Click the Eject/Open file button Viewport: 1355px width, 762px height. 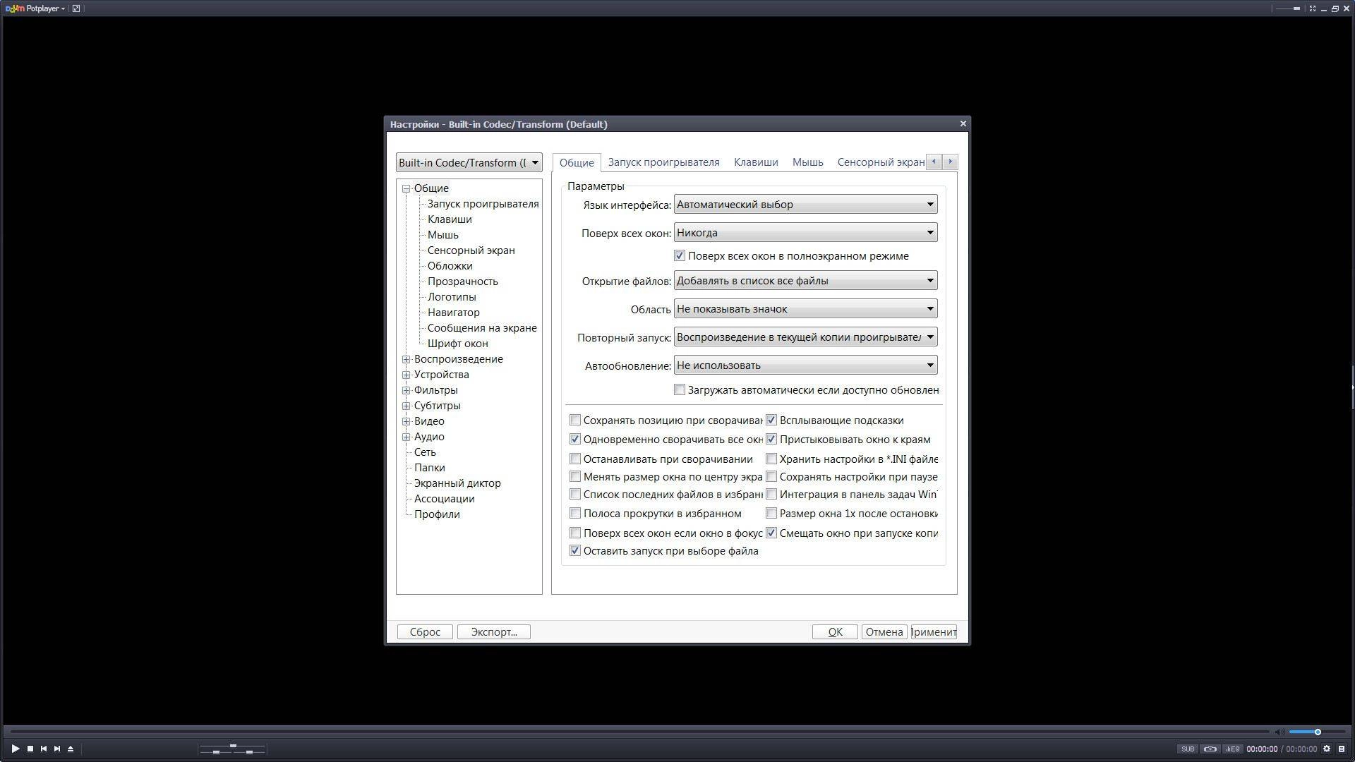pyautogui.click(x=71, y=749)
